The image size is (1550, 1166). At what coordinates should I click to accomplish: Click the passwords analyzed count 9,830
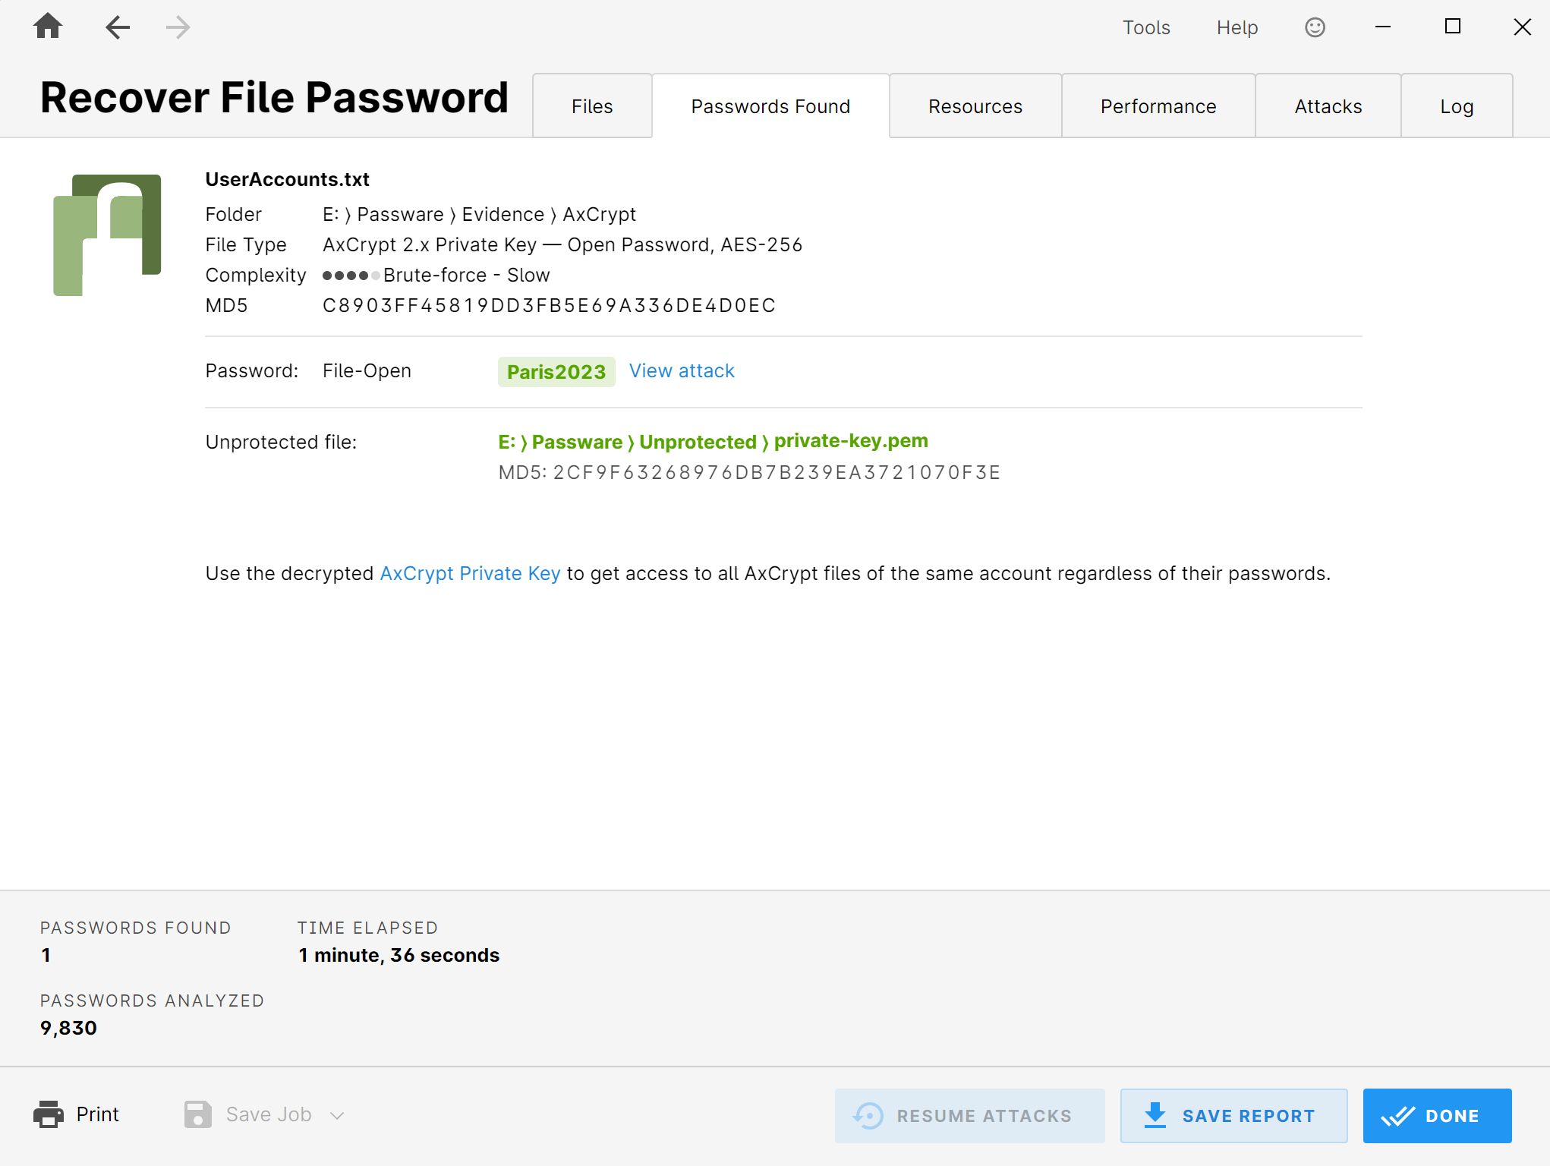[68, 1028]
